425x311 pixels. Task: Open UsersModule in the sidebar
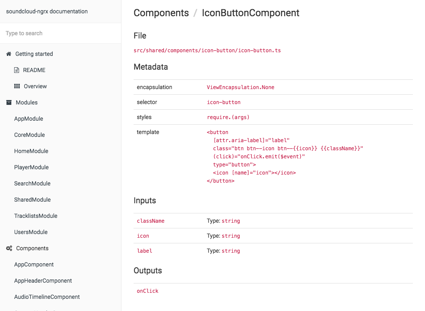tap(31, 232)
